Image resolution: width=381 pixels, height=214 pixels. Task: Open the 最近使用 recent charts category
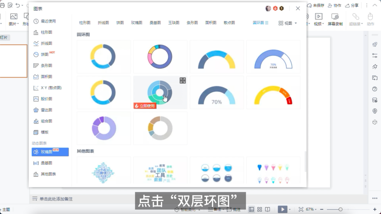click(x=45, y=21)
